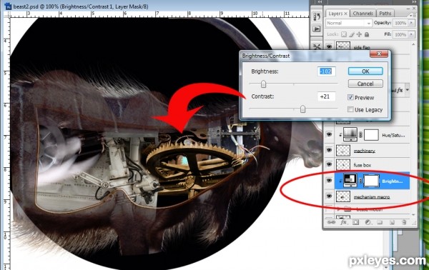
Task: Expand the beast mouth group triangle
Action: click(x=339, y=209)
